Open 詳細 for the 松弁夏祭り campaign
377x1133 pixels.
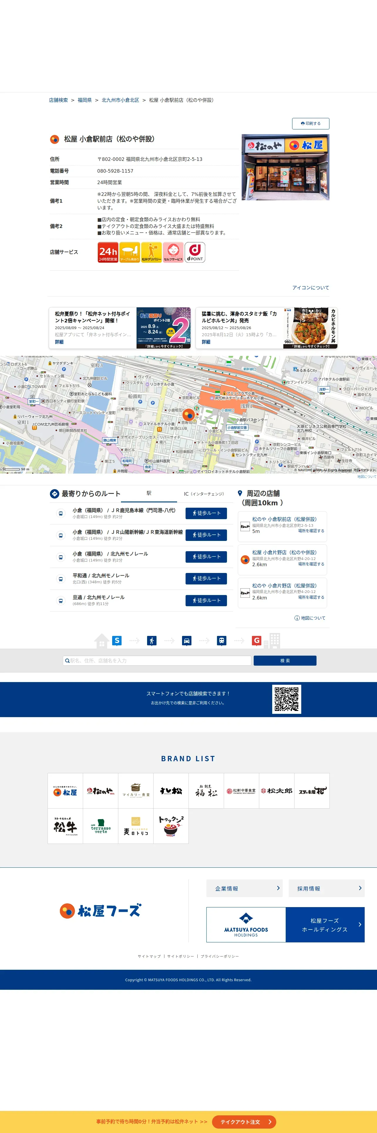click(59, 342)
